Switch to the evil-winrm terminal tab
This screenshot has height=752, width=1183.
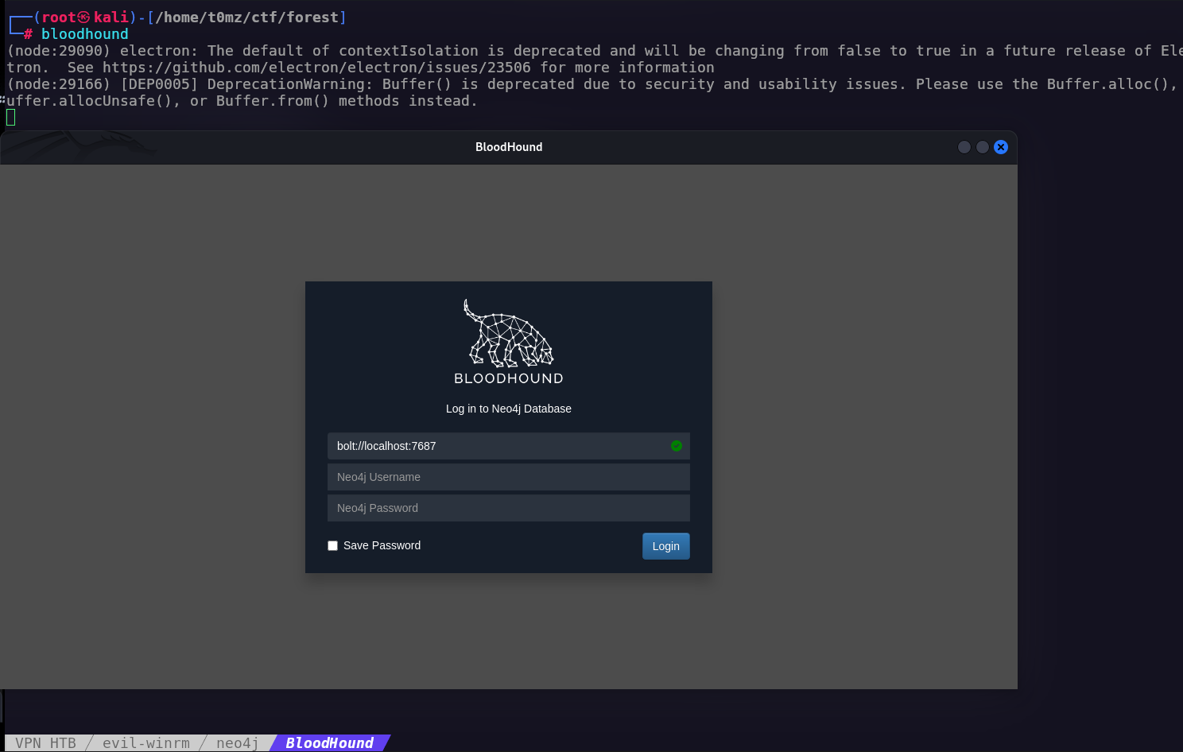click(146, 743)
